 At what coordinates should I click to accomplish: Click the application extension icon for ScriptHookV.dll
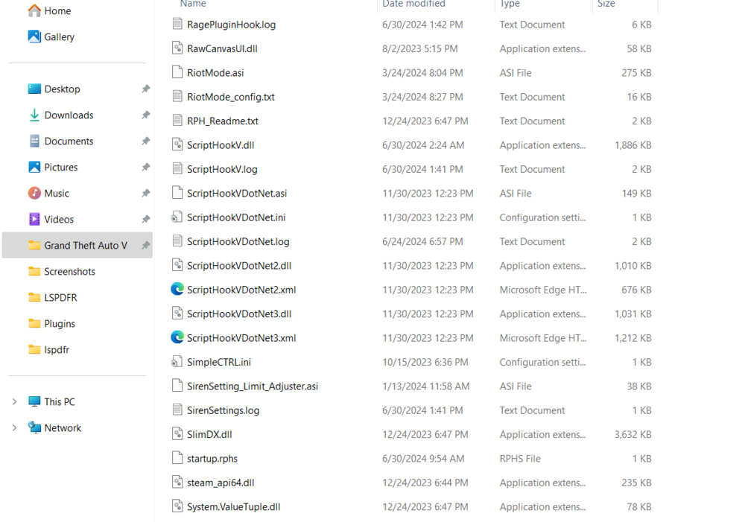(177, 144)
